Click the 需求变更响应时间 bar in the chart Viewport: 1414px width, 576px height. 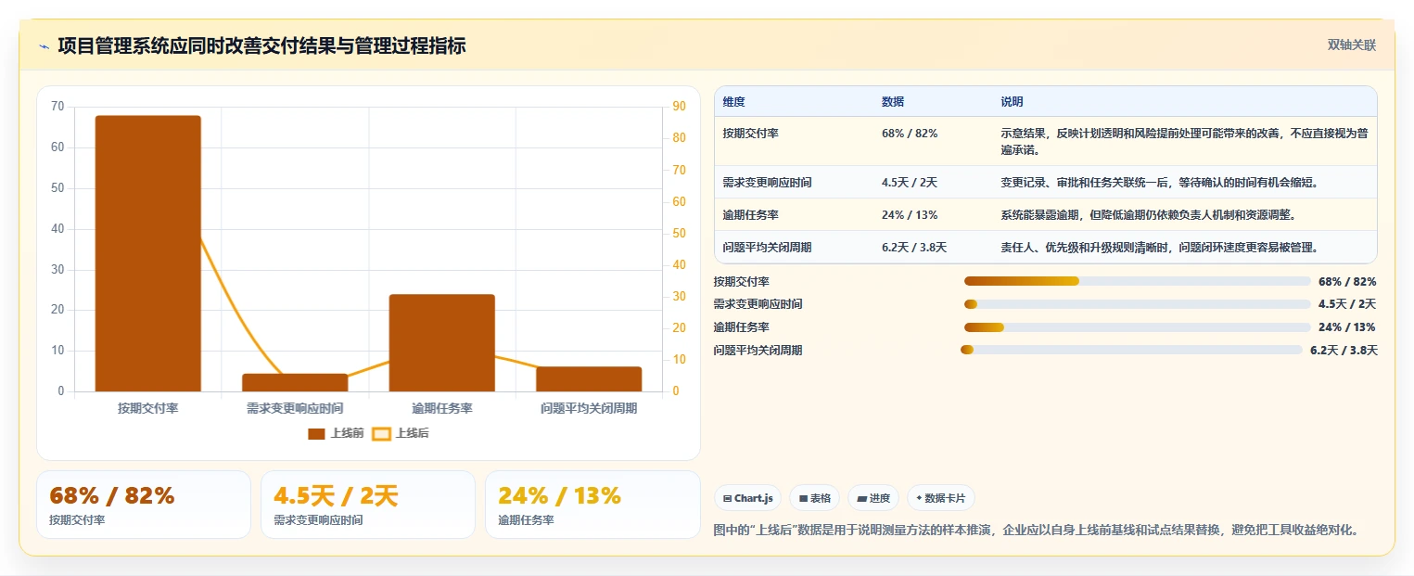295,382
